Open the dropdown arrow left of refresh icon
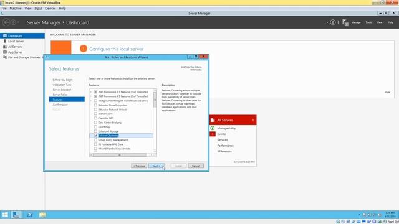399x224 pixels. (327, 22)
